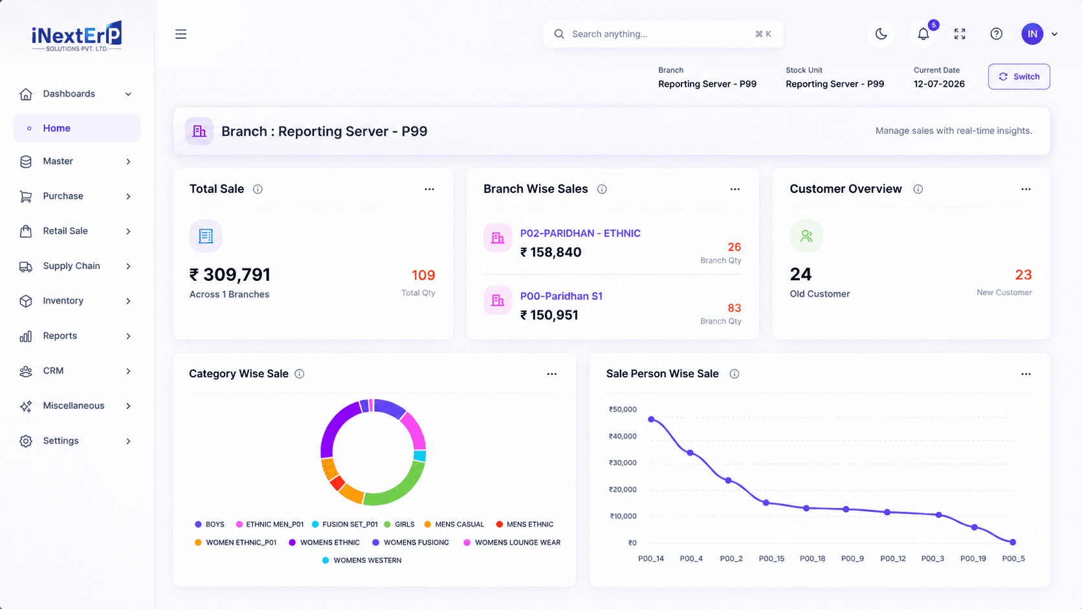Click the iNextErp logo

(76, 36)
